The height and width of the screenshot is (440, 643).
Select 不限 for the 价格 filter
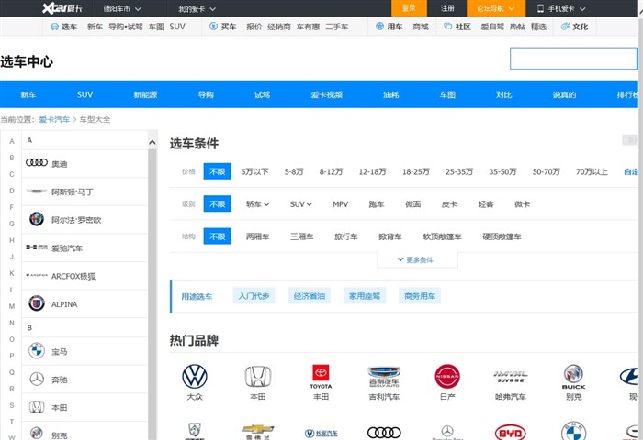218,171
